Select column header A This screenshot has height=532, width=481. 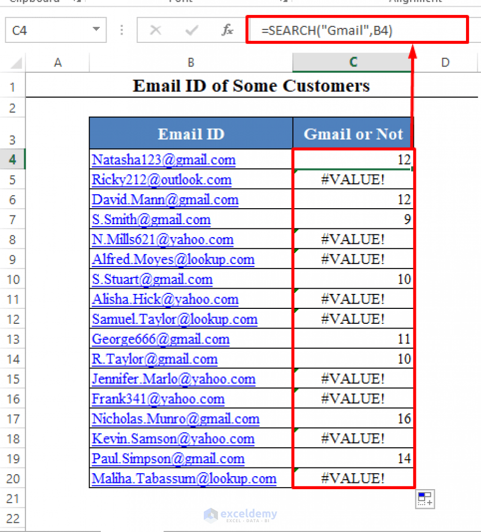[x=57, y=61]
